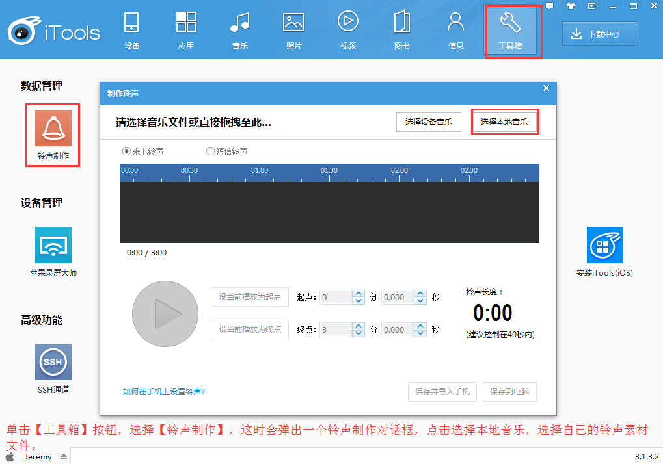Open the title bar dropdown menu icon

tap(592, 6)
